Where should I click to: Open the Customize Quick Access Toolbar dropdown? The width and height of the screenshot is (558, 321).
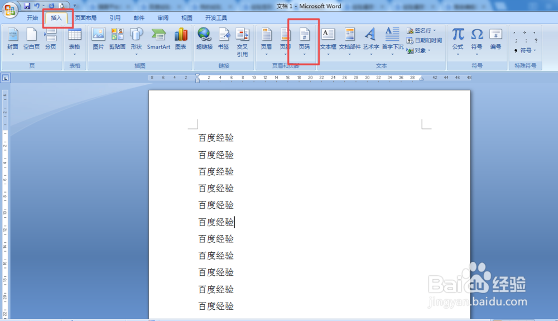(75, 6)
